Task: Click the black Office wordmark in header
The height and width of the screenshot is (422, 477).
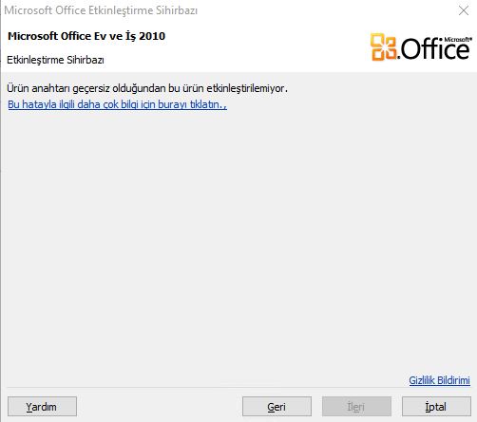Action: point(435,49)
